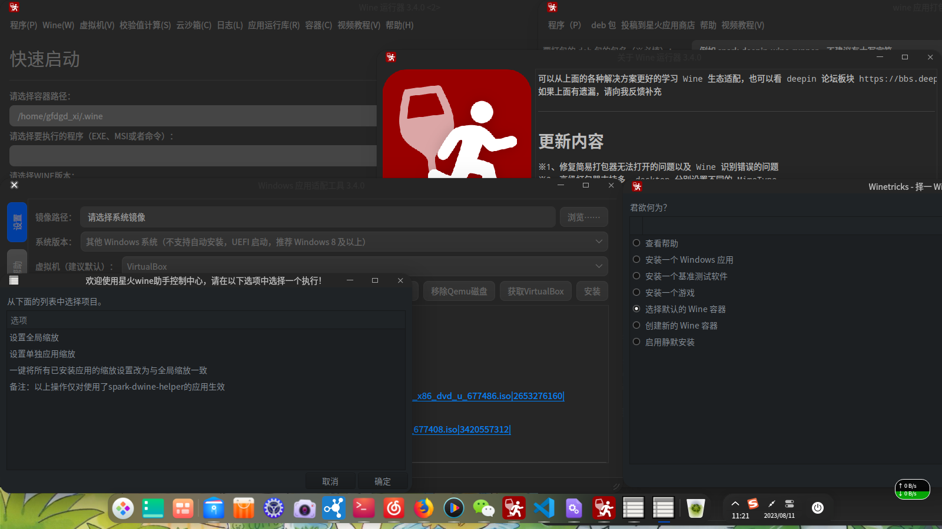Open the blue network-nodes app in the dock
This screenshot has height=529, width=942.
tap(334, 508)
